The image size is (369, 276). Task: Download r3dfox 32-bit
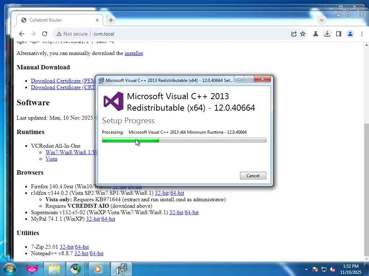(x=162, y=193)
